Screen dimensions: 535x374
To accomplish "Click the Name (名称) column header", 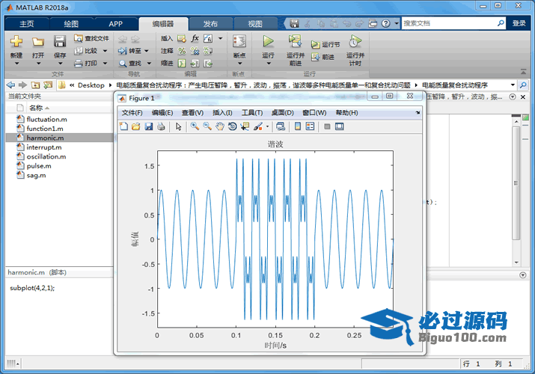I will tap(36, 108).
